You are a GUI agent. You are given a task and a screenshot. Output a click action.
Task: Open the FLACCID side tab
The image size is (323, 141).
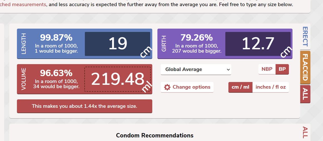(305, 67)
